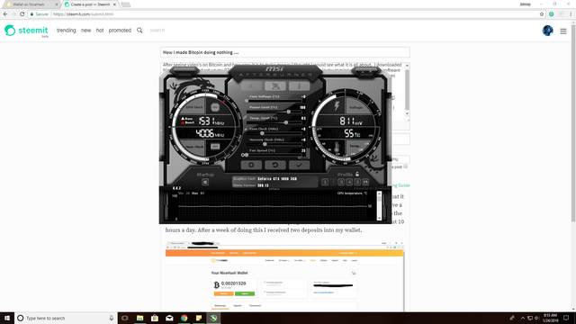This screenshot has width=576, height=324.
Task: Bookmark this page with the star icon
Action: click(542, 14)
